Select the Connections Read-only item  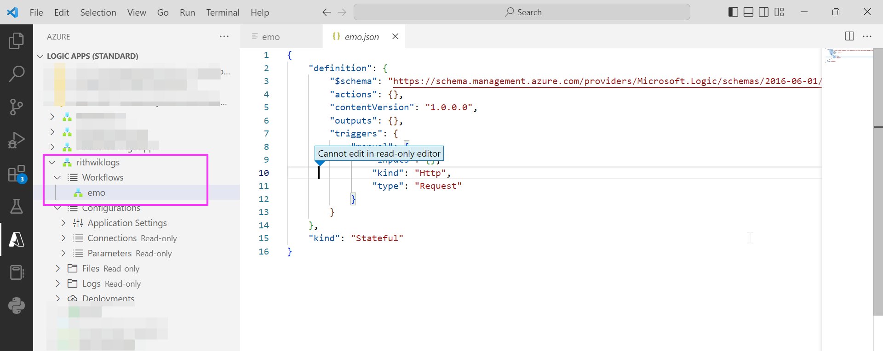pos(137,238)
